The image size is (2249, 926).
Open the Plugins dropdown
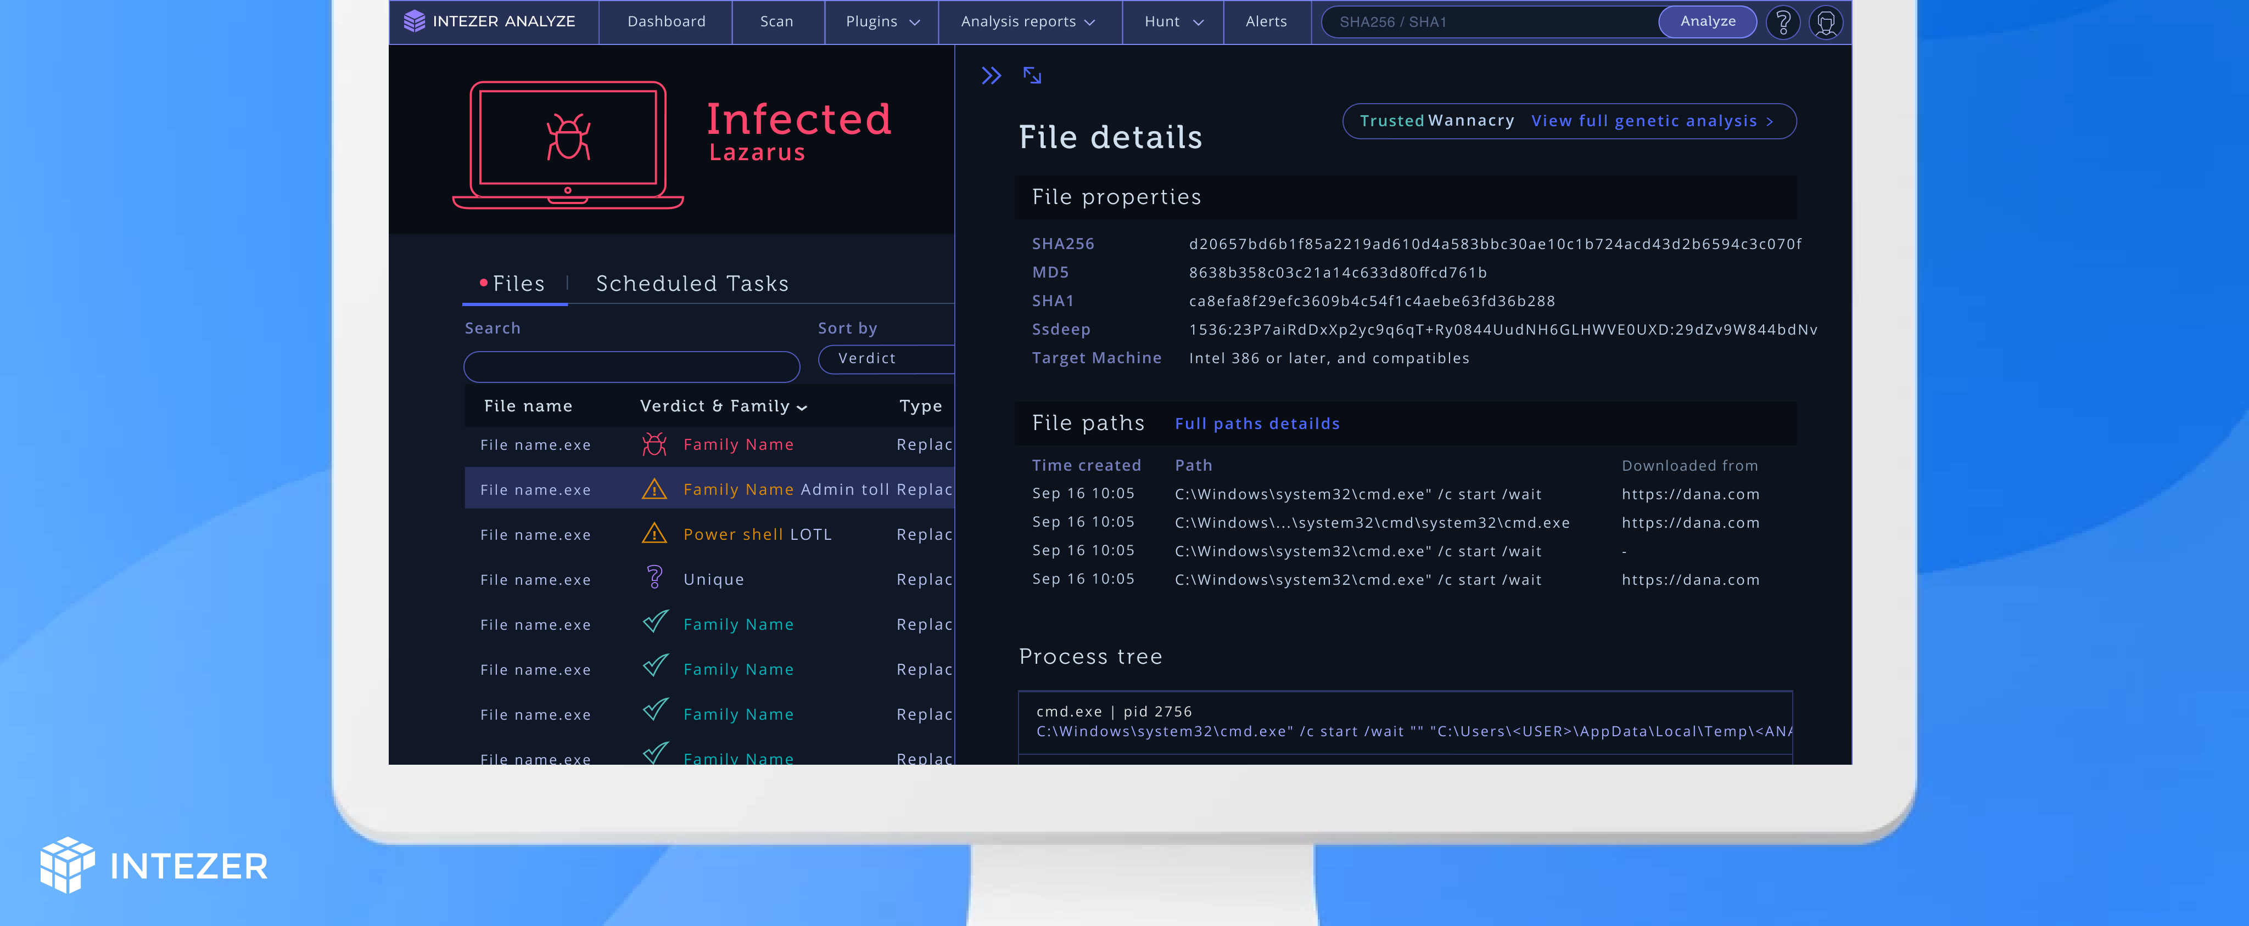pyautogui.click(x=880, y=22)
